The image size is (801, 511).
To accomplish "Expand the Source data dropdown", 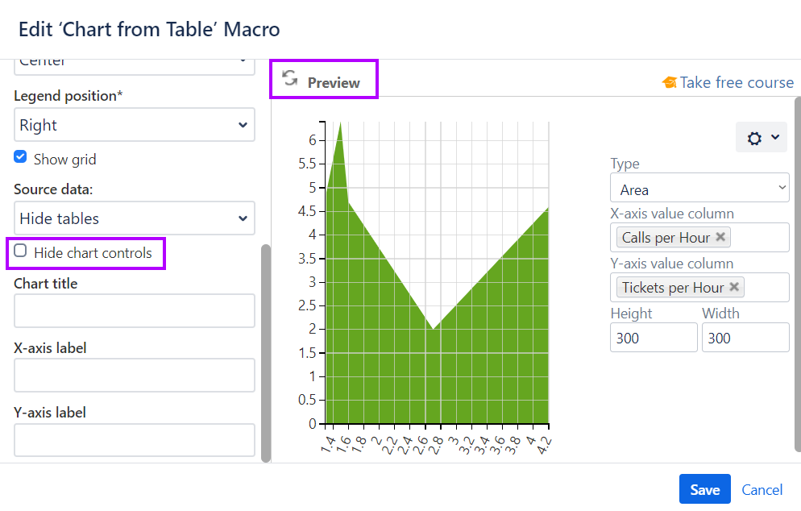I will (134, 218).
